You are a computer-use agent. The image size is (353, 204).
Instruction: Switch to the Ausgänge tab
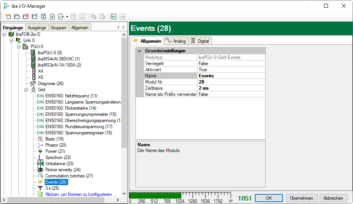[37, 27]
